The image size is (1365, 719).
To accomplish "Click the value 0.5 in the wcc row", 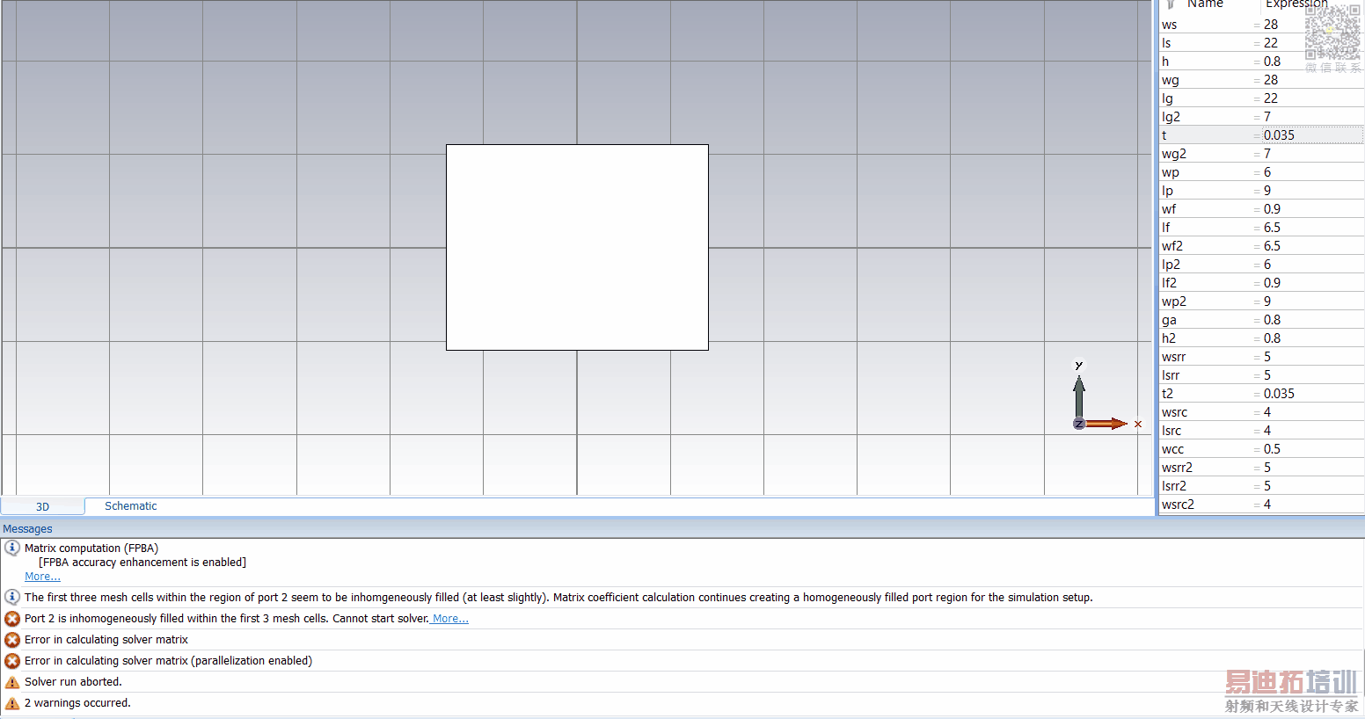I will [x=1272, y=449].
